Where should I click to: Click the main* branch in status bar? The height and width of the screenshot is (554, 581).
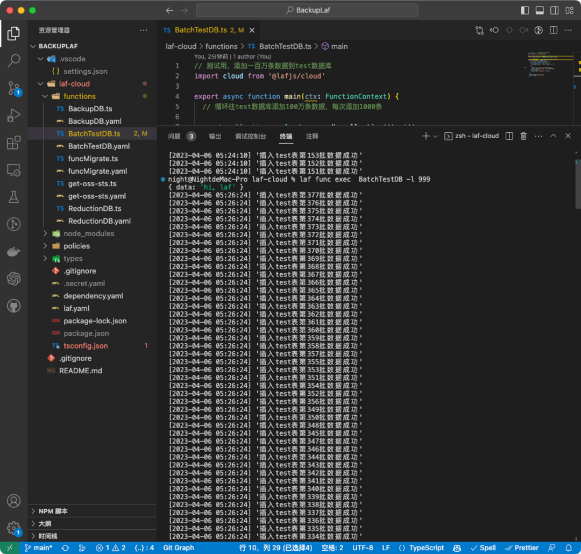(x=38, y=548)
